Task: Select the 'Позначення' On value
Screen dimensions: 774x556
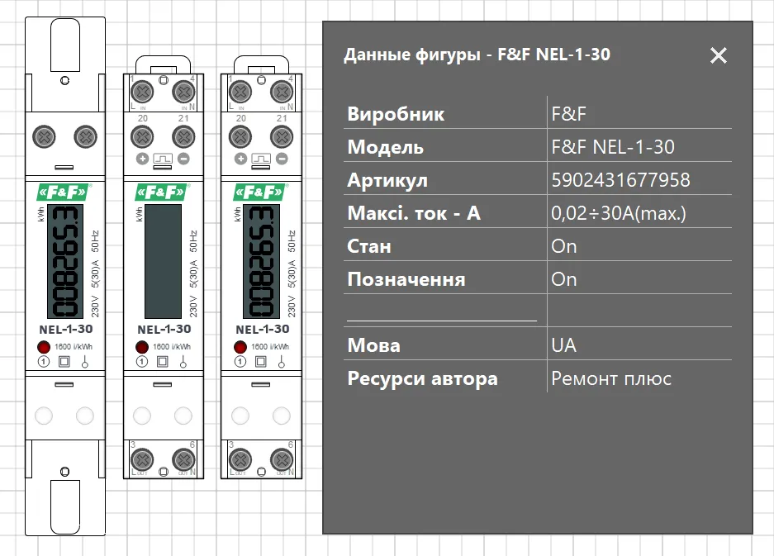Action: pyautogui.click(x=563, y=279)
